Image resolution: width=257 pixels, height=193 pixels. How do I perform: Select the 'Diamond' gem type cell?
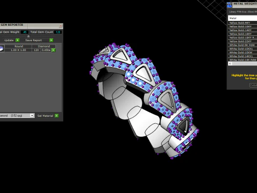tap(44, 46)
